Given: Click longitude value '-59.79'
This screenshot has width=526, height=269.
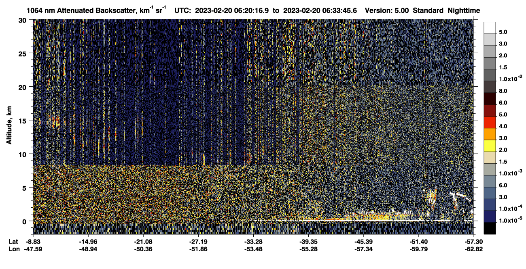Looking at the screenshot, I should coord(419,249).
